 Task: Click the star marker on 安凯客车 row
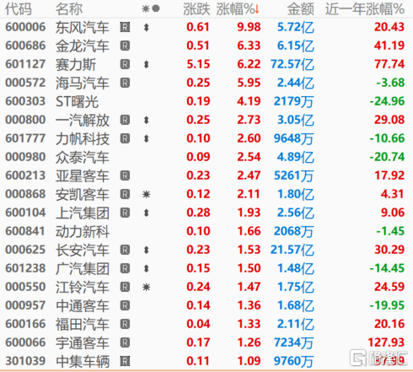click(146, 194)
